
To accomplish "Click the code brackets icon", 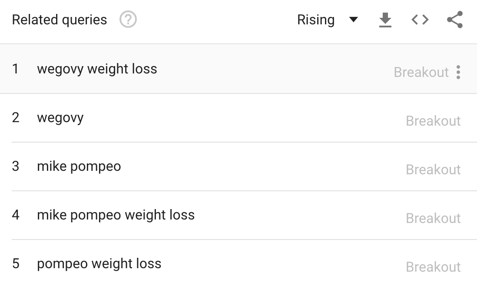I will 419,20.
